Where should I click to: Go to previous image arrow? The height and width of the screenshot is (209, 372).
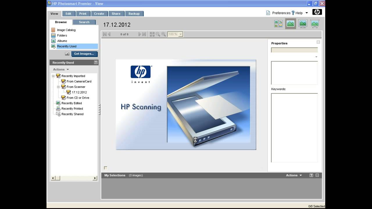(x=109, y=34)
